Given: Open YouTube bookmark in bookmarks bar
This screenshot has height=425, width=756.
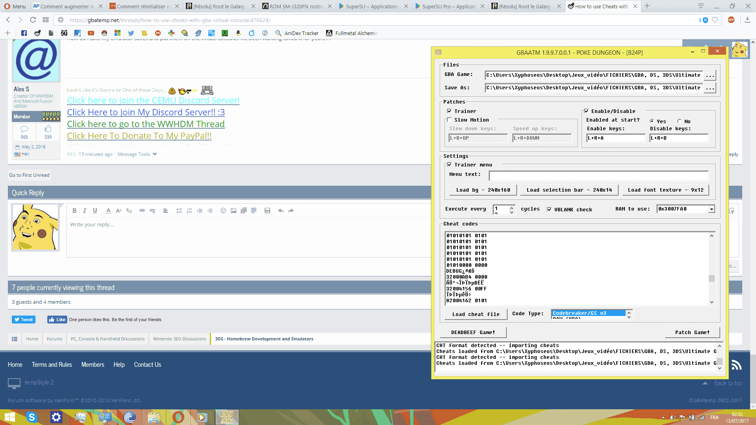Looking at the screenshot, I should (x=91, y=33).
